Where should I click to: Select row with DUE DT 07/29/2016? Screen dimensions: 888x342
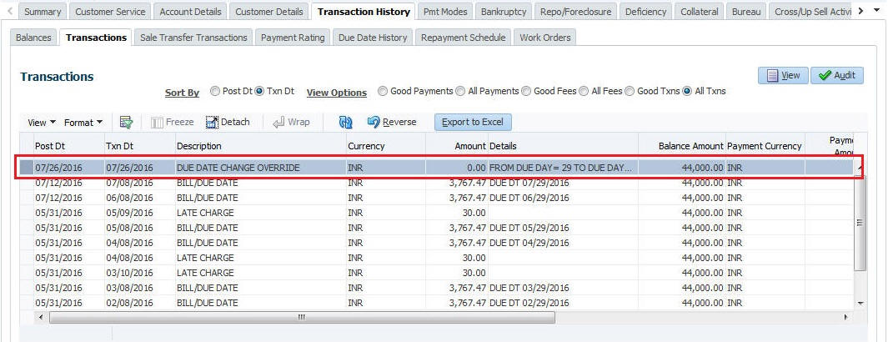[x=436, y=183]
